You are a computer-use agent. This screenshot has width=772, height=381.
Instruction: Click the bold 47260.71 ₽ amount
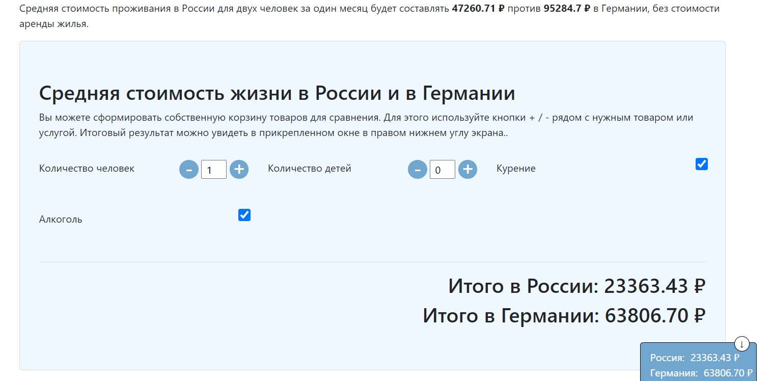[x=478, y=9]
